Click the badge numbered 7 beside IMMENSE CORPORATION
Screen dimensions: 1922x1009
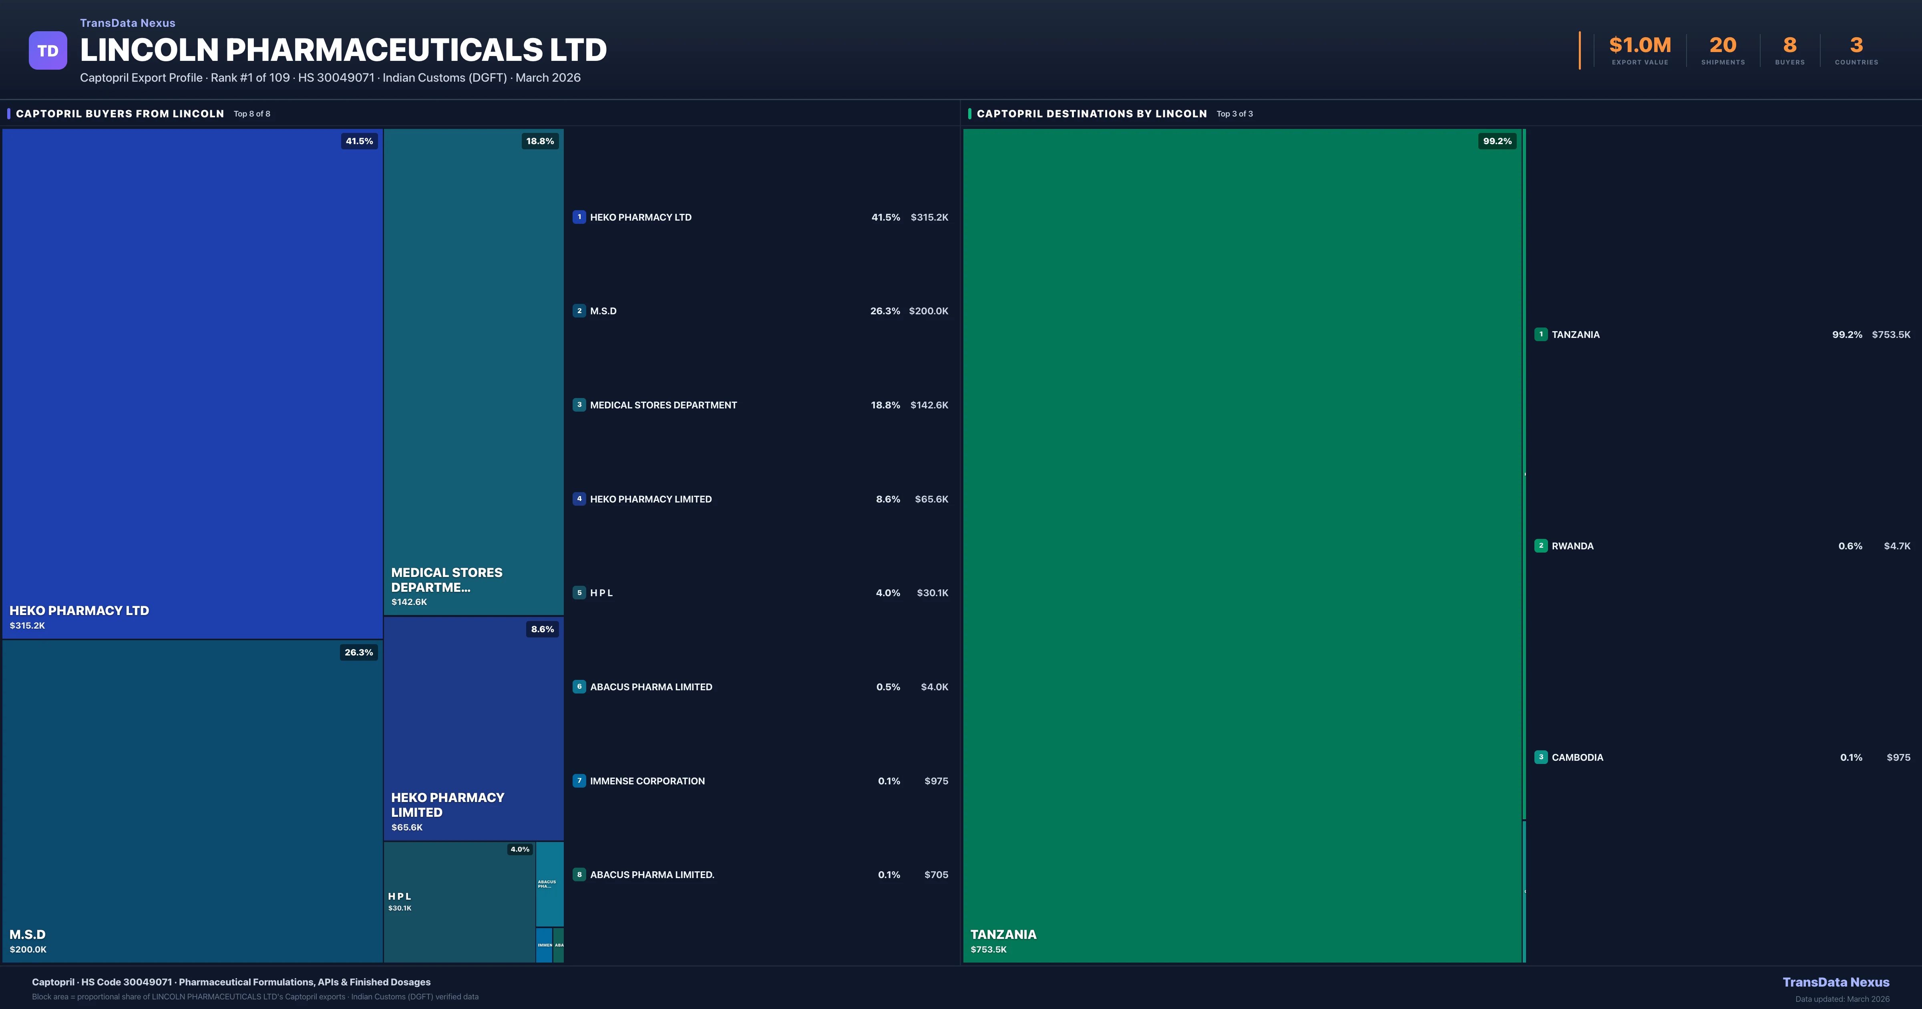click(580, 781)
